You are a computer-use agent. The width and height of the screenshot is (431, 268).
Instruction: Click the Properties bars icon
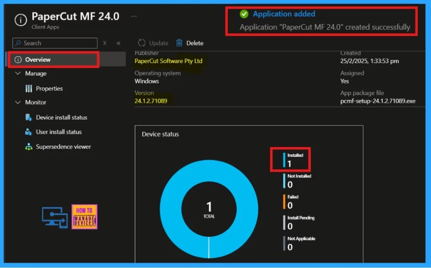(29, 88)
